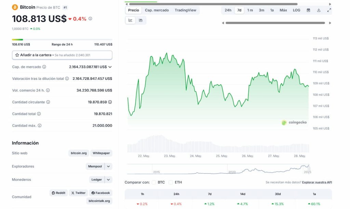Enable ETH comparison checkbox
This screenshot has width=350, height=209.
(x=171, y=182)
